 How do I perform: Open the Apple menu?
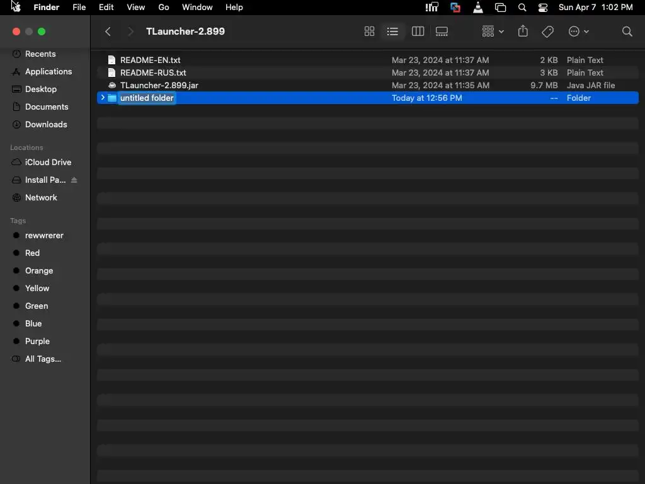16,7
